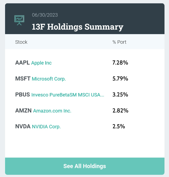Open the Amazon.com Inc. link
Viewport: 169px width, 177px height.
click(x=52, y=111)
